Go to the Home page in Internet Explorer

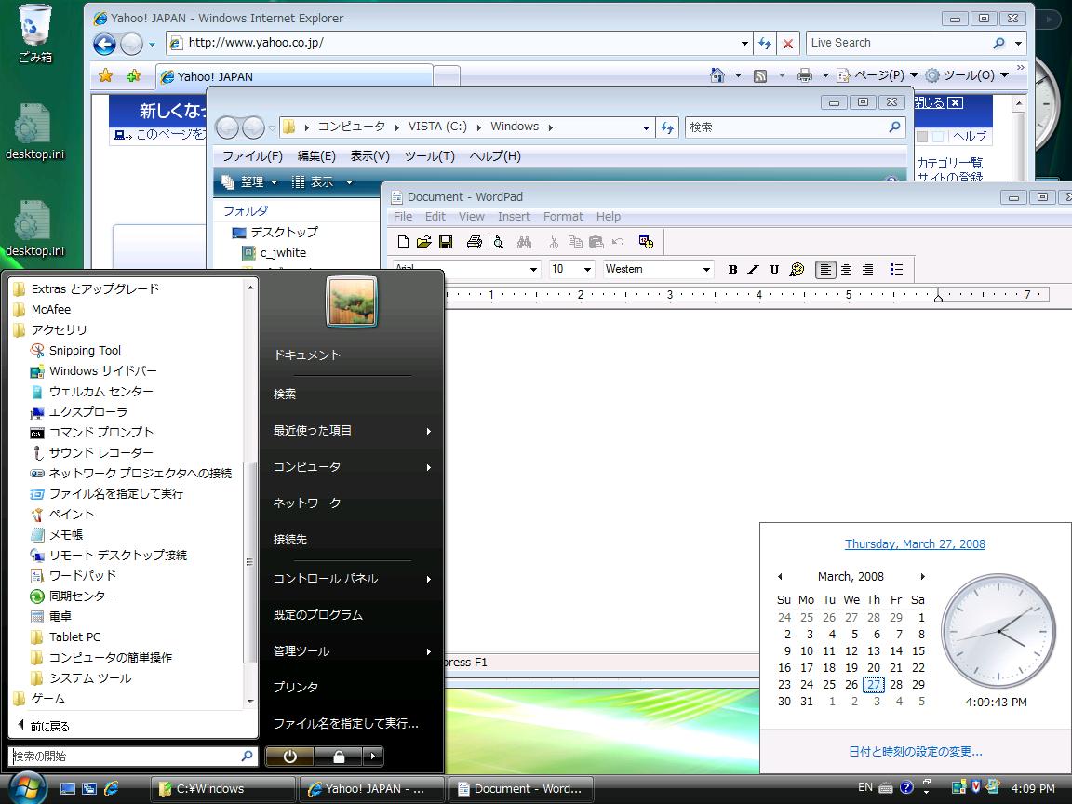click(x=717, y=75)
